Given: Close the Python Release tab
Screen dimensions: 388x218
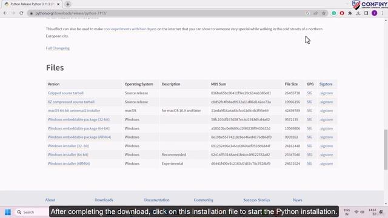Looking at the screenshot, I should (x=58, y=4).
